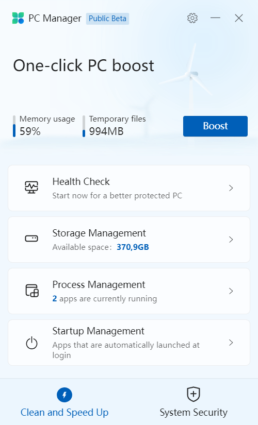Expand Startup Management with its chevron
The height and width of the screenshot is (425, 258).
[231, 343]
